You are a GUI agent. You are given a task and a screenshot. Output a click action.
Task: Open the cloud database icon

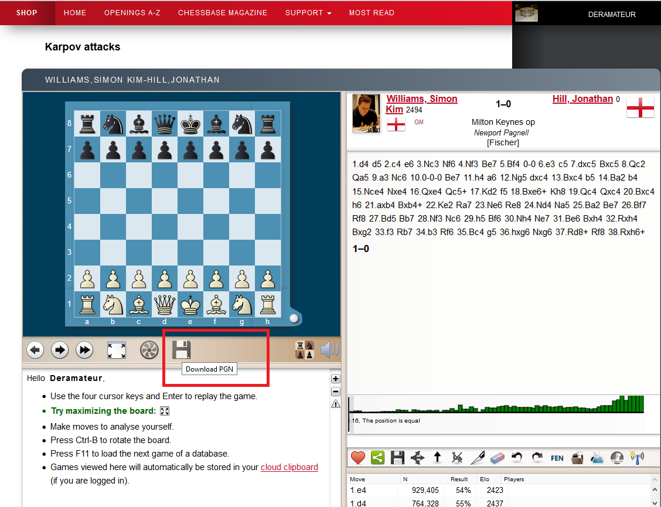click(x=597, y=457)
